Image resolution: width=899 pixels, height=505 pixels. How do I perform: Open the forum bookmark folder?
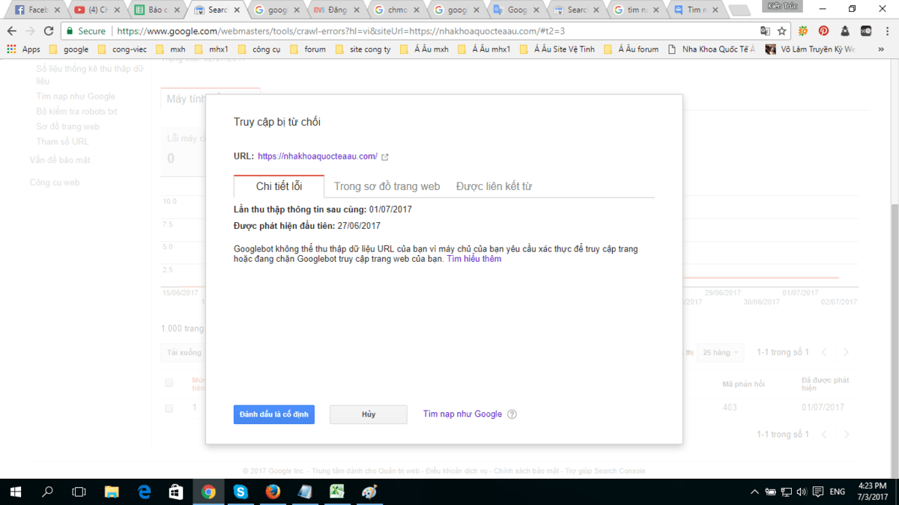point(308,49)
